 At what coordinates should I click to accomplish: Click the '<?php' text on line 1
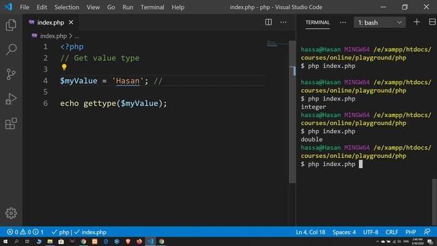click(72, 46)
